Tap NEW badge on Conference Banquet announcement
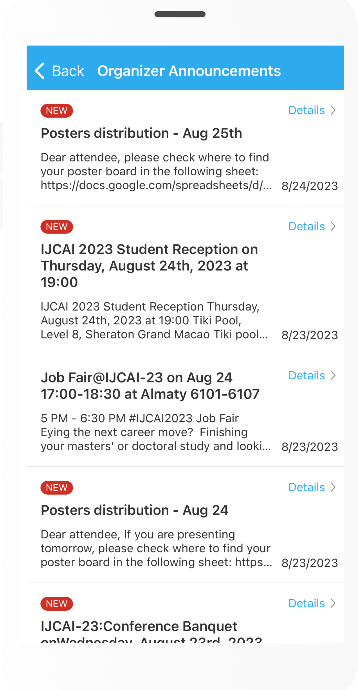Viewport: 358px width, 690px height. pos(57,604)
